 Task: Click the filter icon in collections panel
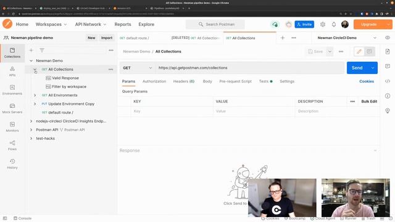[42, 51]
